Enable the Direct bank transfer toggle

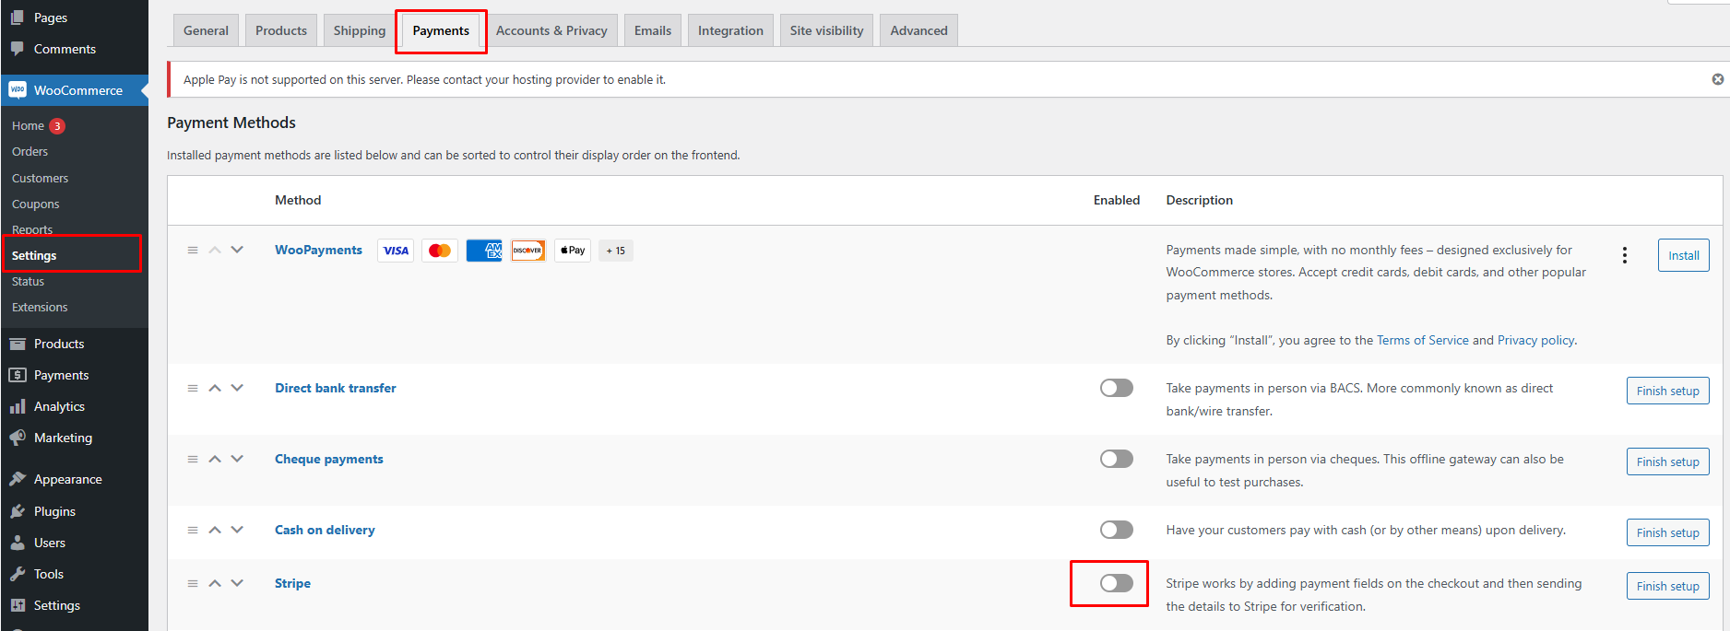click(1116, 388)
